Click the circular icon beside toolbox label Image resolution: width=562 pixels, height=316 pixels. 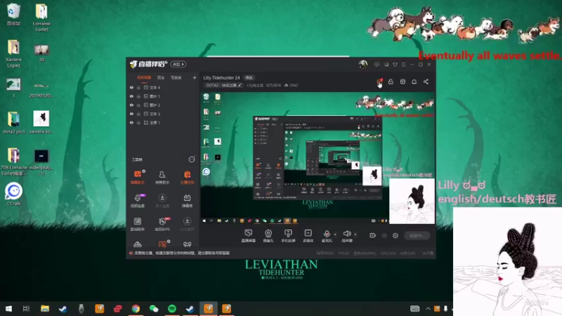tap(192, 159)
